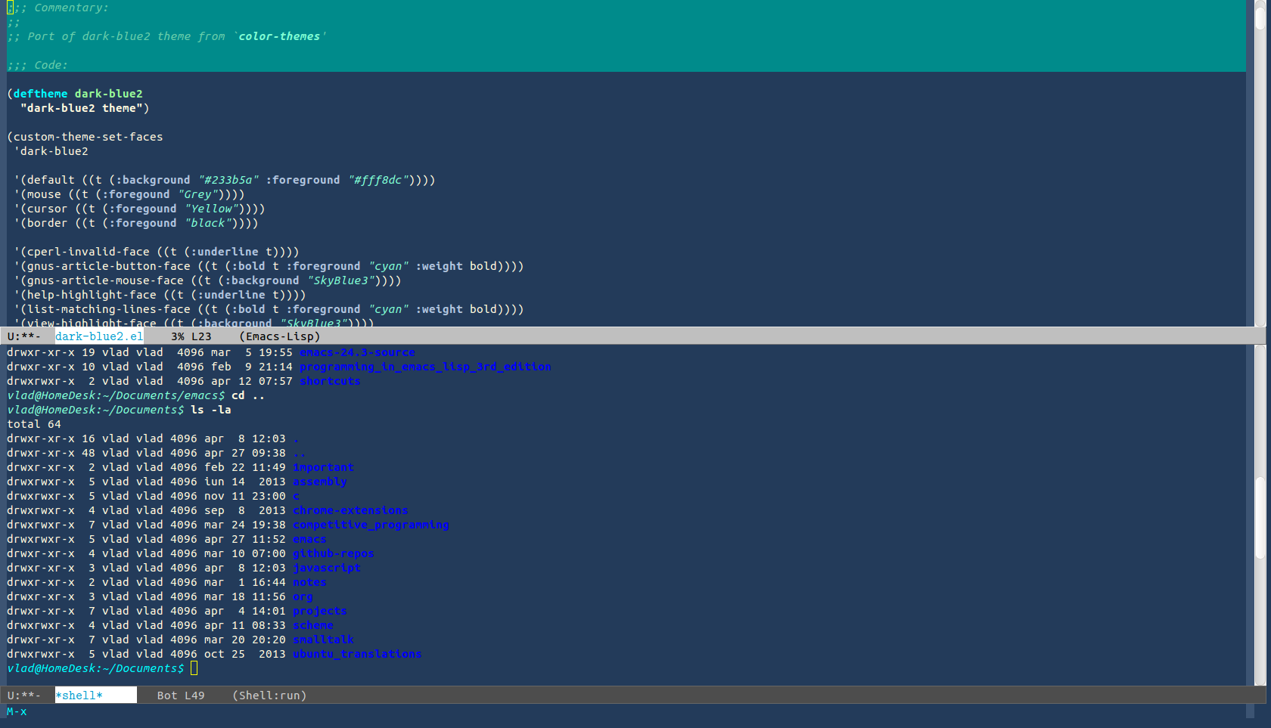This screenshot has height=728, width=1271.
Task: Open the competitive_programming directory entry
Action: (371, 525)
